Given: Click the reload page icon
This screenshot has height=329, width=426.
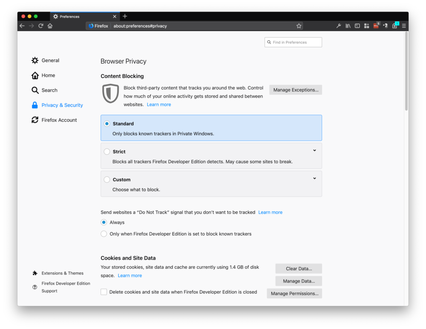Looking at the screenshot, I should point(41,26).
